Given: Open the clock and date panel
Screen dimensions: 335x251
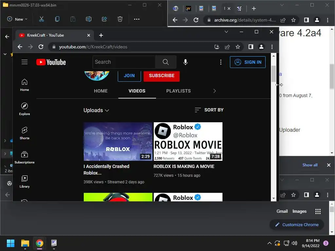Looking at the screenshot, I should tap(310, 243).
